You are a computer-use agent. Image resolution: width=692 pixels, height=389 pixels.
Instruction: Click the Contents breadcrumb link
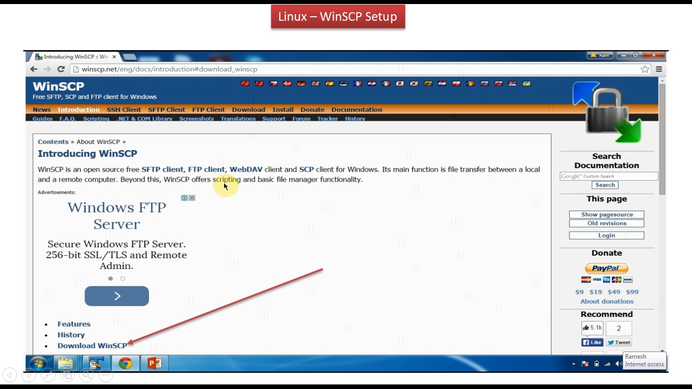coord(53,142)
